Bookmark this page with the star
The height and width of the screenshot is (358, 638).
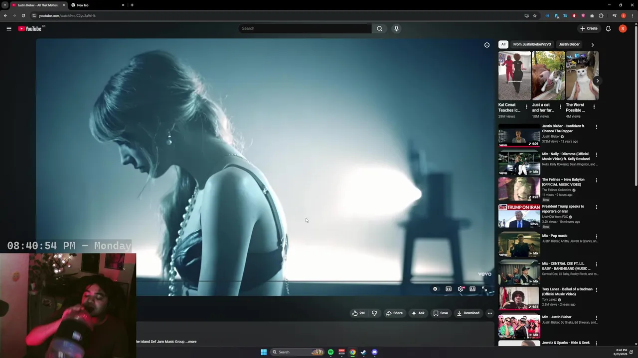(535, 15)
